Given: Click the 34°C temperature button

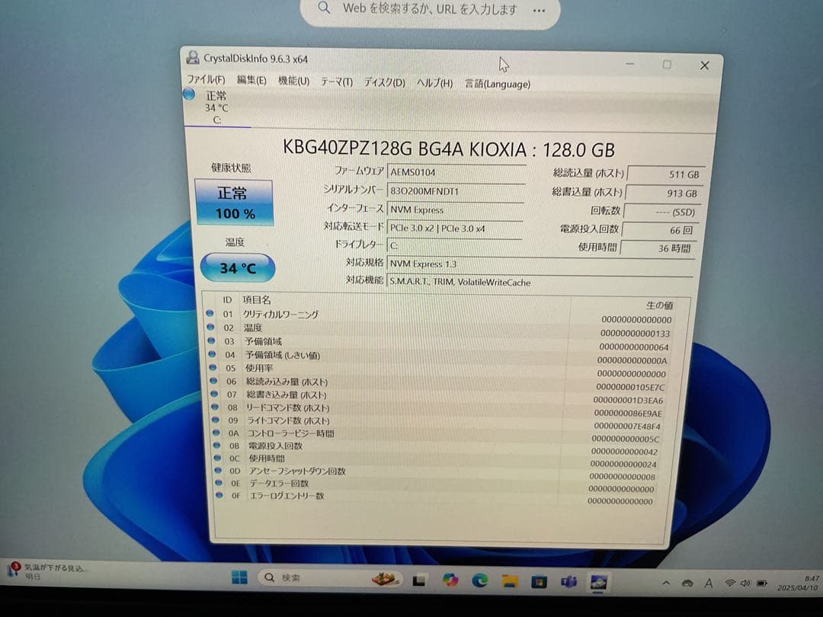Looking at the screenshot, I should pyautogui.click(x=236, y=267).
